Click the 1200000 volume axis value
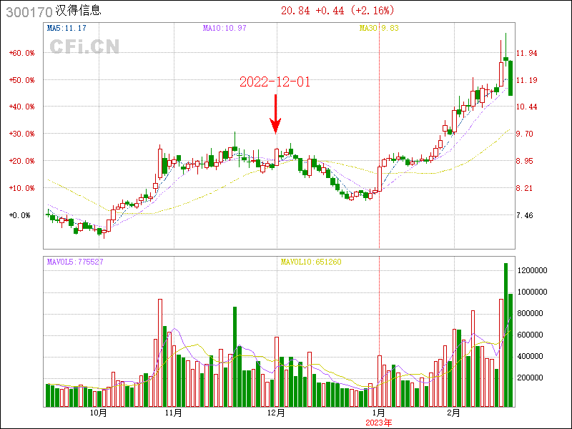Viewport: 572px width, 429px height. point(533,271)
